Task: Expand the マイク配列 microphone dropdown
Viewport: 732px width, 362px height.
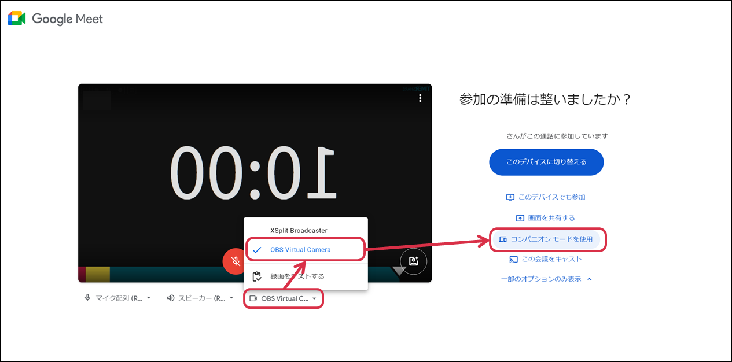Action: coord(149,297)
